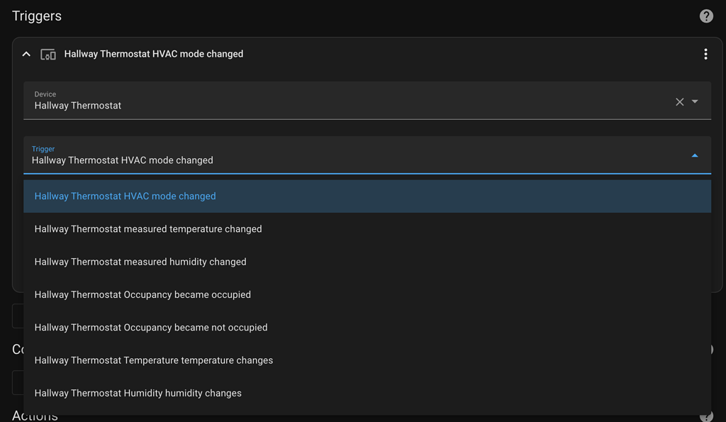
Task: Click the device trigger type icon
Action: pos(48,54)
